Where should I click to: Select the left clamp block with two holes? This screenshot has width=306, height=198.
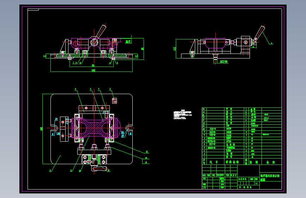(x=64, y=129)
